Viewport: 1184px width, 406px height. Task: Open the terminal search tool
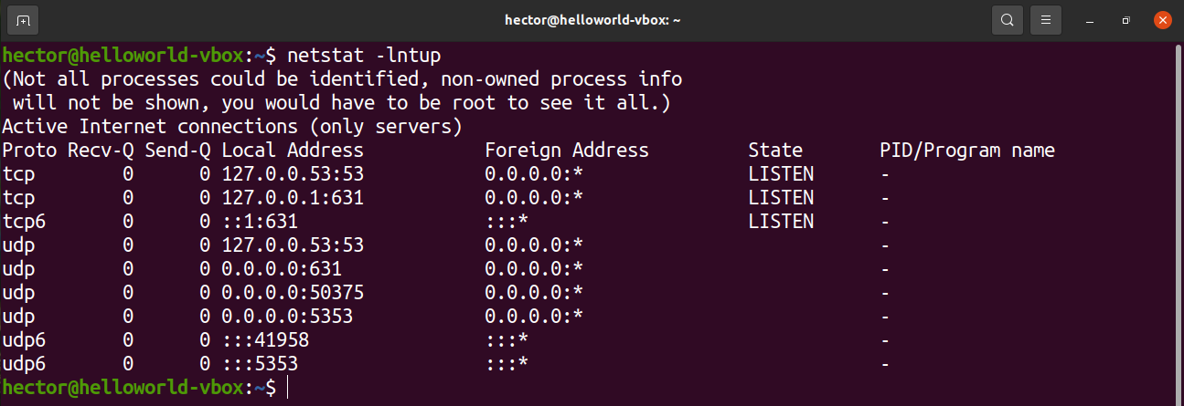click(1007, 20)
